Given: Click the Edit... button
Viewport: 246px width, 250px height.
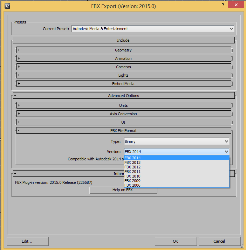Looking at the screenshot, I should (x=28, y=241).
